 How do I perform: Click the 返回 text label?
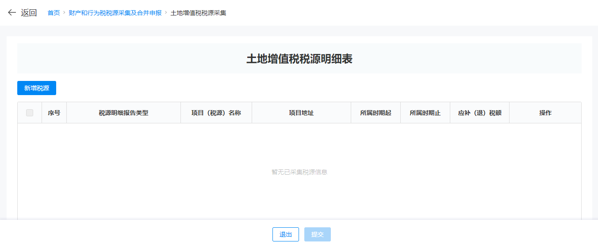pyautogui.click(x=29, y=13)
